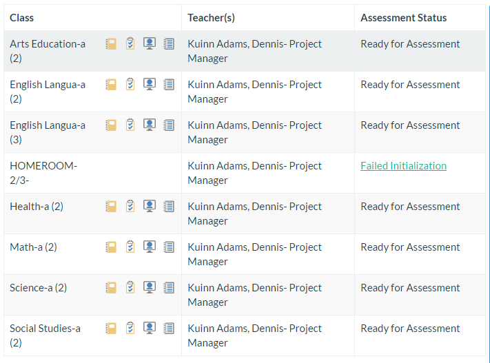The height and width of the screenshot is (363, 490).
Task: Click the monitor icon for Math-a (2)
Action: (x=150, y=247)
